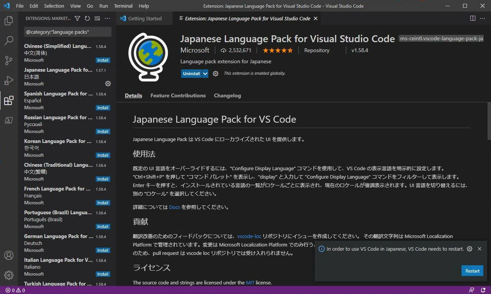The image size is (491, 294).
Task: Dismiss the restart notification
Action: (480, 249)
